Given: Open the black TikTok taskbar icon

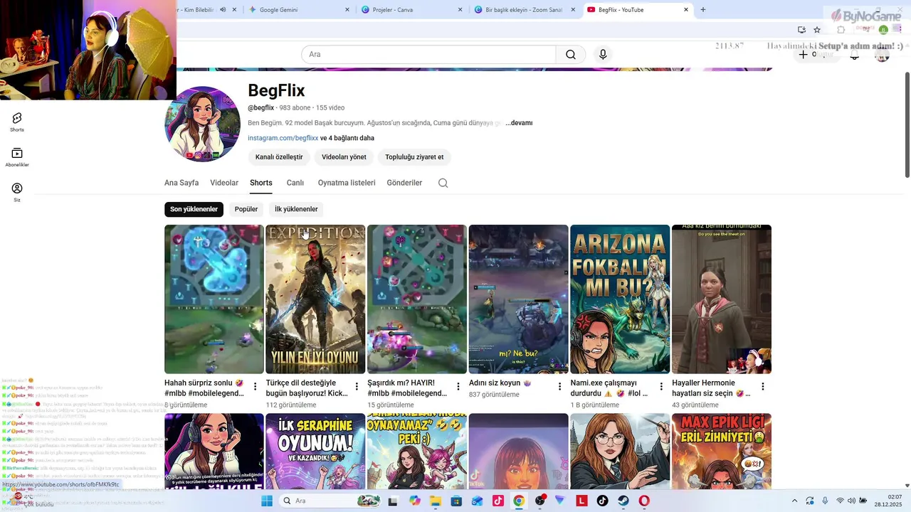Looking at the screenshot, I should [603, 501].
